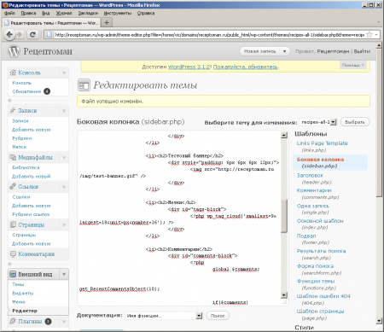Open the Закладки menu in Firefox
The height and width of the screenshot is (332, 384).
[88, 13]
